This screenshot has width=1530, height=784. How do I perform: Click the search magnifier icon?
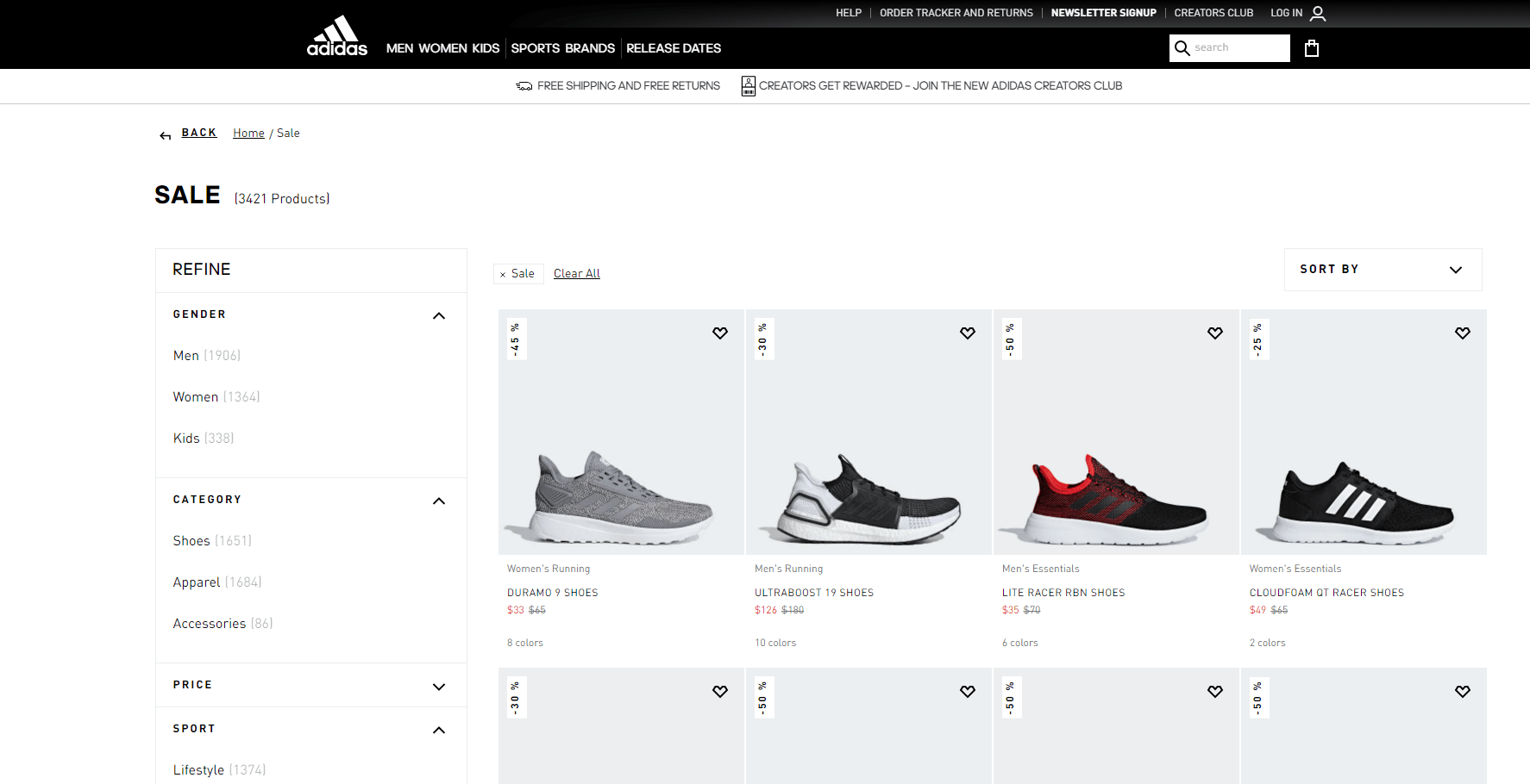(1182, 48)
